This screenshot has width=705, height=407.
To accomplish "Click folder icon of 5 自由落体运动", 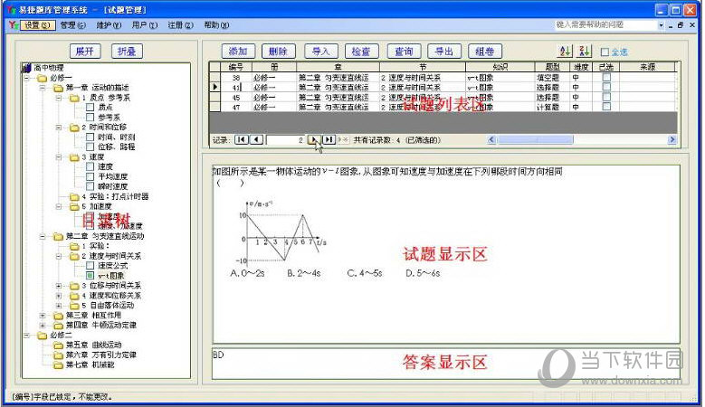I will [x=74, y=306].
